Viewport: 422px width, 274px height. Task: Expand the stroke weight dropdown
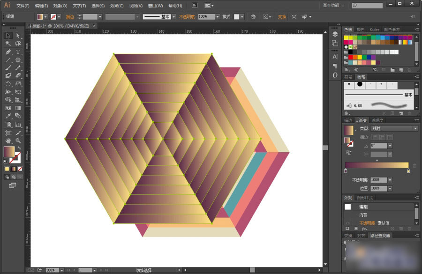(x=100, y=17)
